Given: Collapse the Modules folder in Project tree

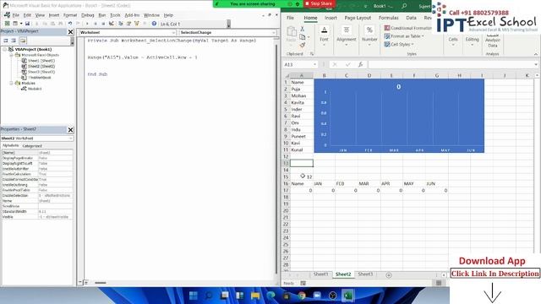Looking at the screenshot, I should 11,83.
